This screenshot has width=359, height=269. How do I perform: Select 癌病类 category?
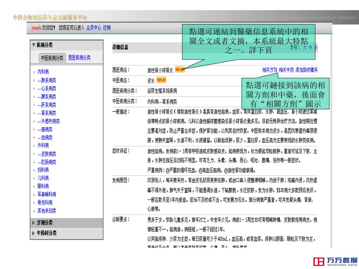45,130
